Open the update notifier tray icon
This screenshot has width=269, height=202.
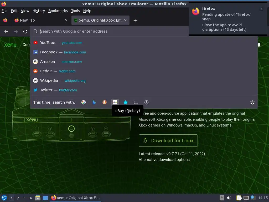point(253,198)
